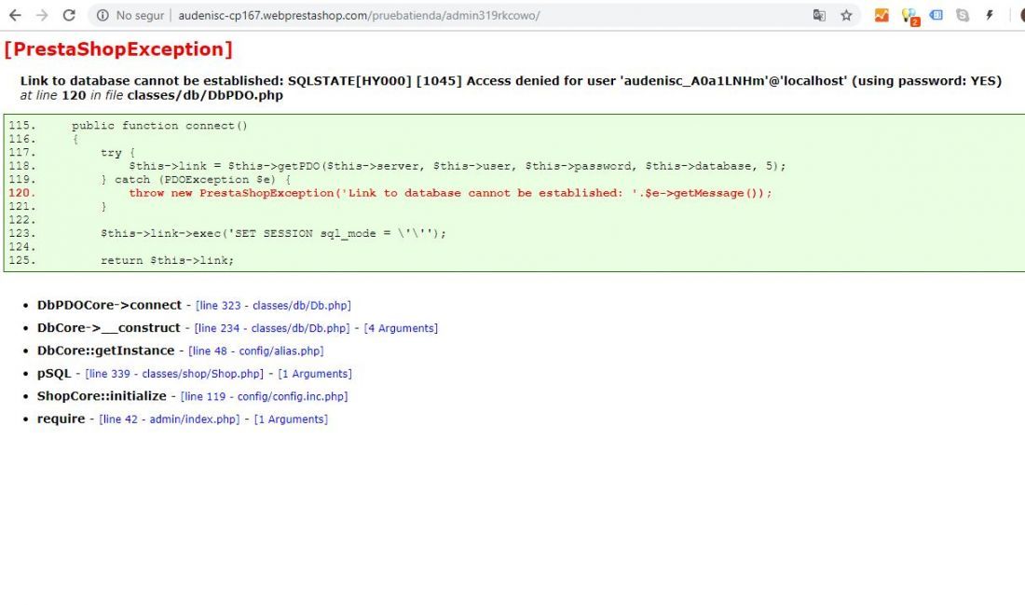
Task: Click the lightning bolt extension icon
Action: (990, 15)
